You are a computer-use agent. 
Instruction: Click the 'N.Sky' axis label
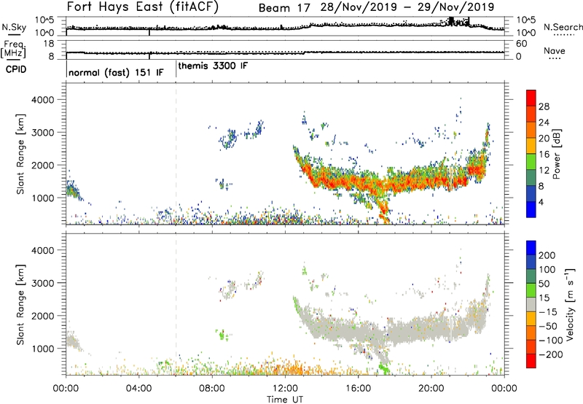pos(14,27)
